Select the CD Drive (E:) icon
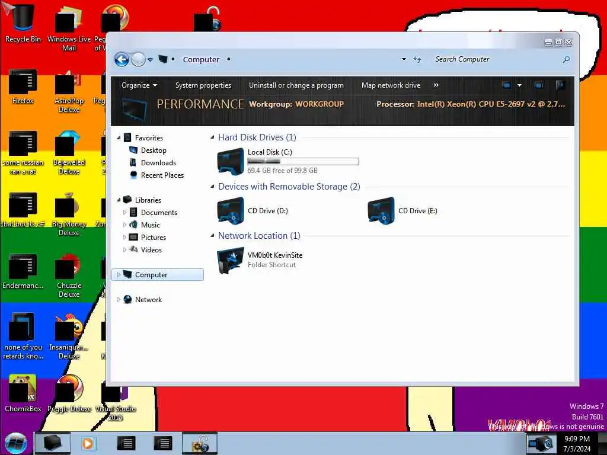The image size is (607, 455). coord(381,210)
